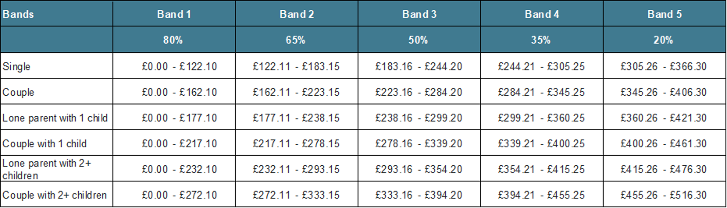Select the 35% percentage cell

click(x=541, y=40)
